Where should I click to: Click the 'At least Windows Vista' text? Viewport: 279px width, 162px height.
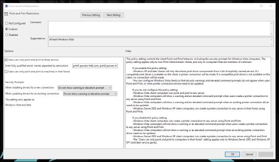(61, 39)
